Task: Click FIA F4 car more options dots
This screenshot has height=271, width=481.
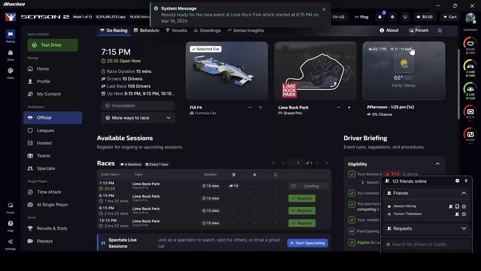Action: pos(250,107)
